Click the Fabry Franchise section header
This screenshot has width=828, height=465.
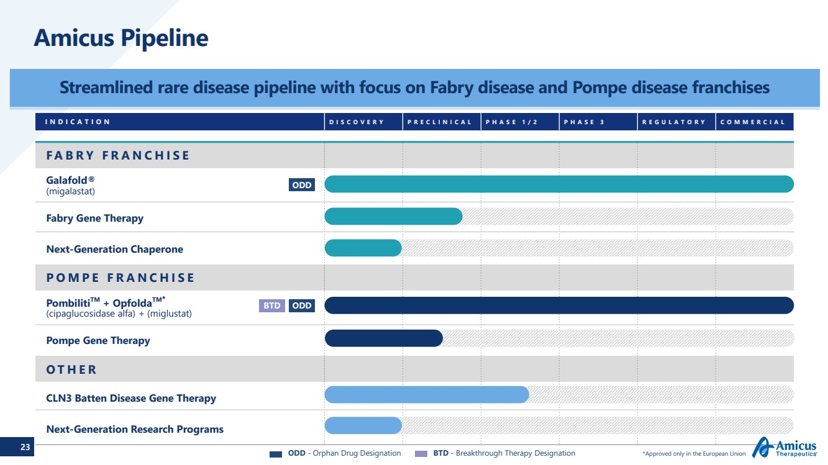point(118,155)
